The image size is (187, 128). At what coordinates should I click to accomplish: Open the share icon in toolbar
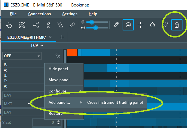tap(36, 25)
